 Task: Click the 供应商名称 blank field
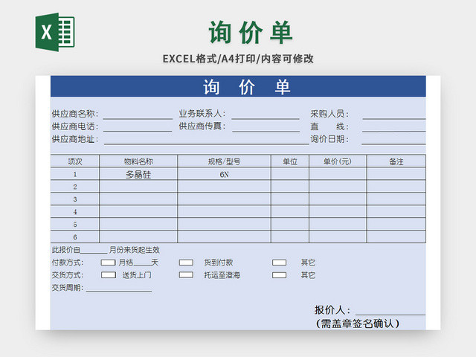click(x=138, y=115)
